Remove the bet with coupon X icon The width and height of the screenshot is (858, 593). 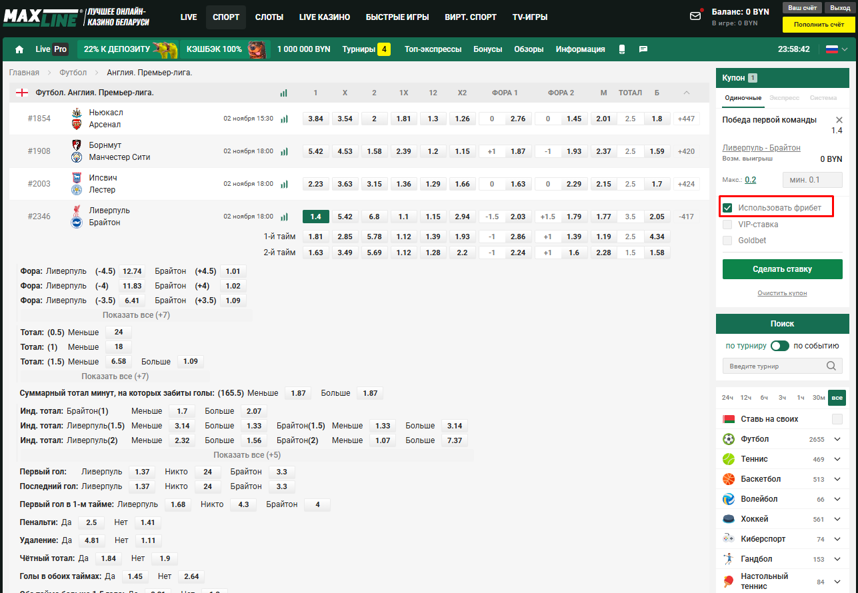coord(839,120)
